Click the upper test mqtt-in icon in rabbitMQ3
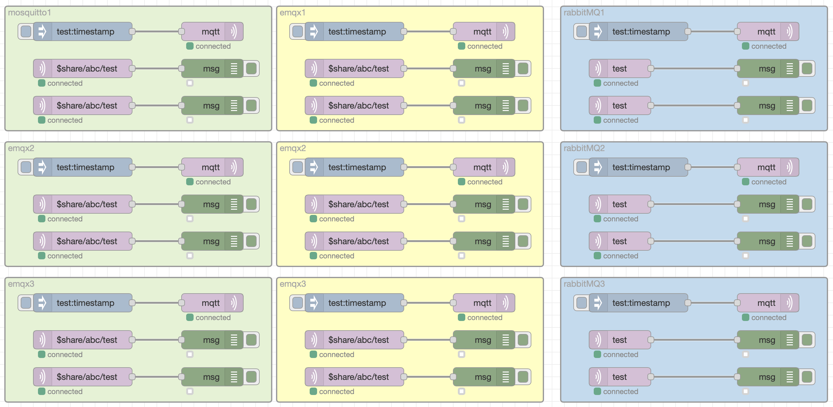 click(598, 340)
